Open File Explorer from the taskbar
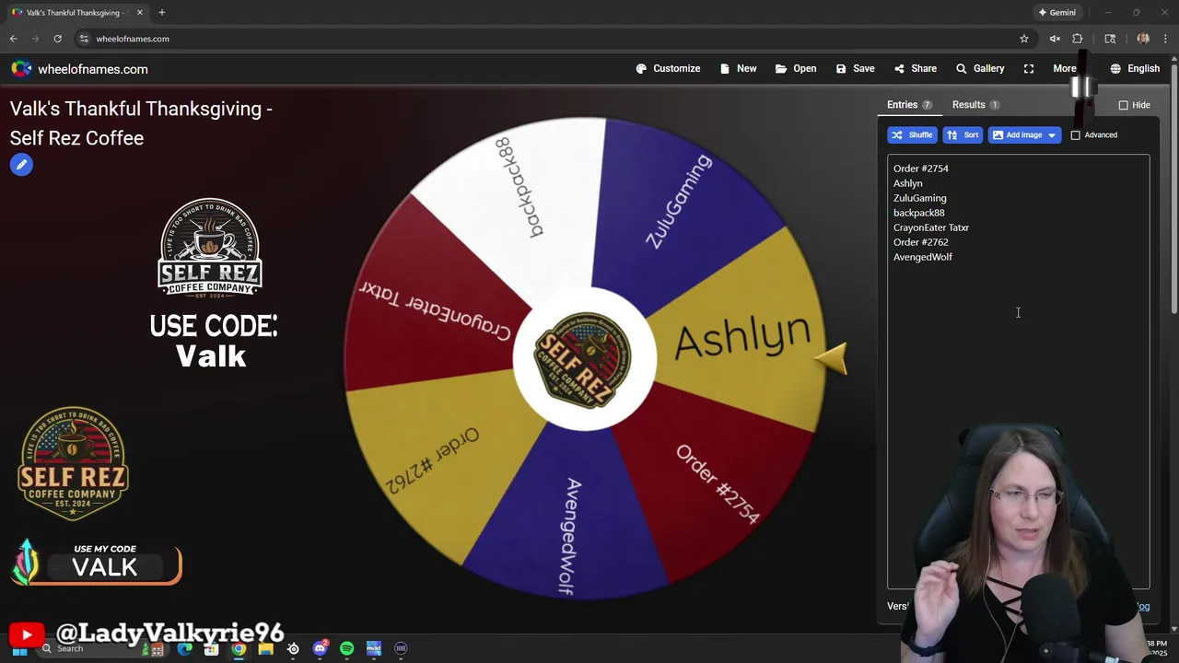1179x663 pixels. pyautogui.click(x=265, y=649)
